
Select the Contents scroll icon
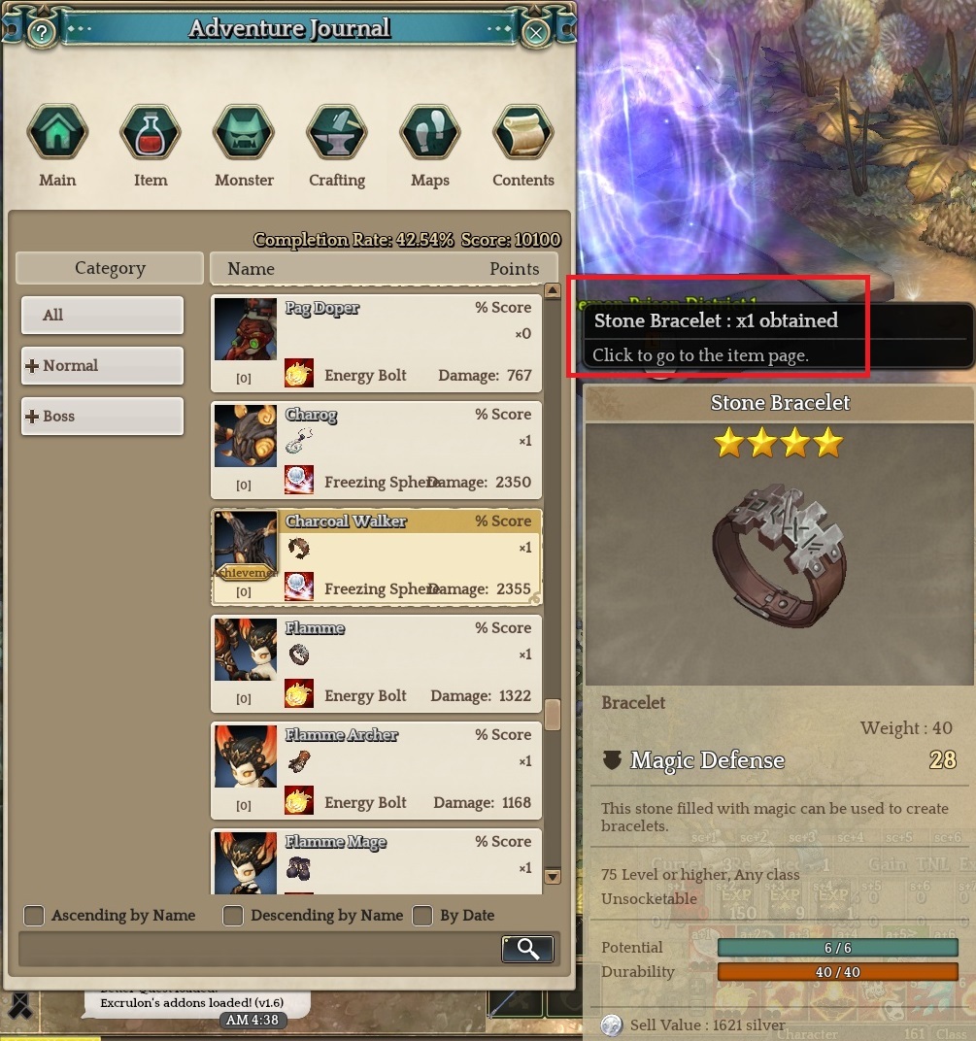pos(523,132)
